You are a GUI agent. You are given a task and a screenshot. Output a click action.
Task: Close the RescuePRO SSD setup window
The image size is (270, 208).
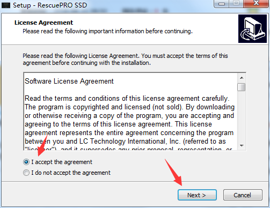(x=256, y=3)
